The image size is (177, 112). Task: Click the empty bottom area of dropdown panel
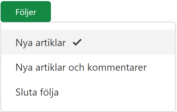pyautogui.click(x=88, y=108)
